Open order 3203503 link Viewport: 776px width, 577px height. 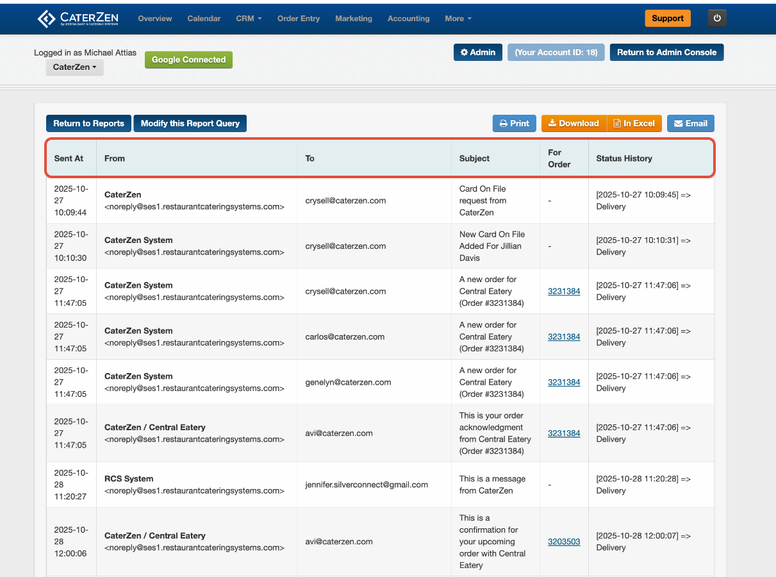[x=564, y=542]
